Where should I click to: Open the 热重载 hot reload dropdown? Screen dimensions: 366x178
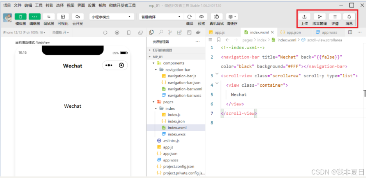[61, 32]
